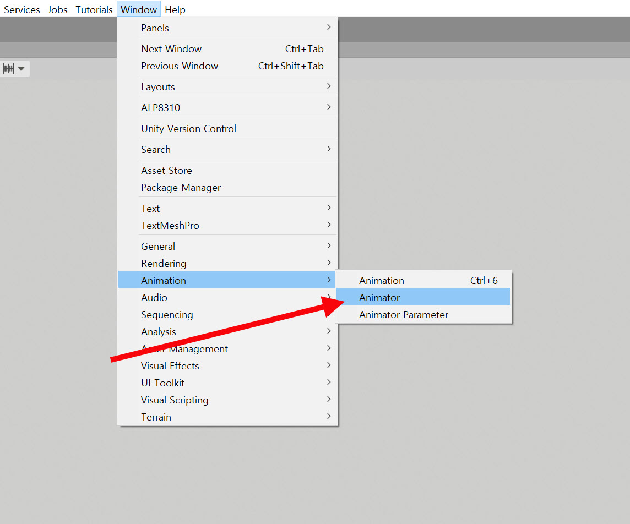Open the Visual Scripting submenu
Viewport: 630px width, 524px height.
coord(227,400)
